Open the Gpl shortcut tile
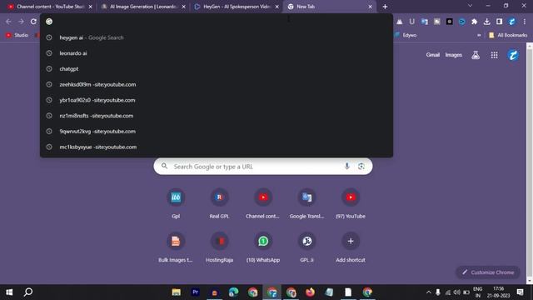This screenshot has width=533, height=300. click(176, 203)
